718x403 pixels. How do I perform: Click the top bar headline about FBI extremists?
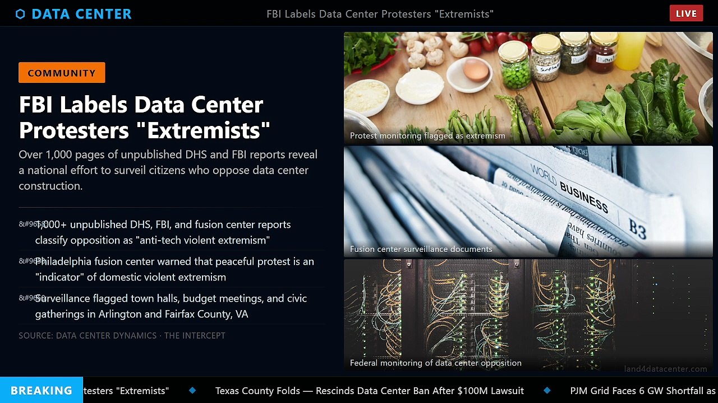click(x=380, y=14)
